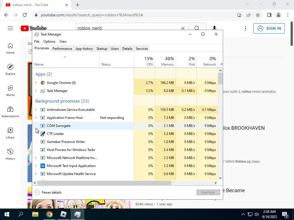Switch to the Services tab
The height and width of the screenshot is (220, 294).
tap(142, 49)
